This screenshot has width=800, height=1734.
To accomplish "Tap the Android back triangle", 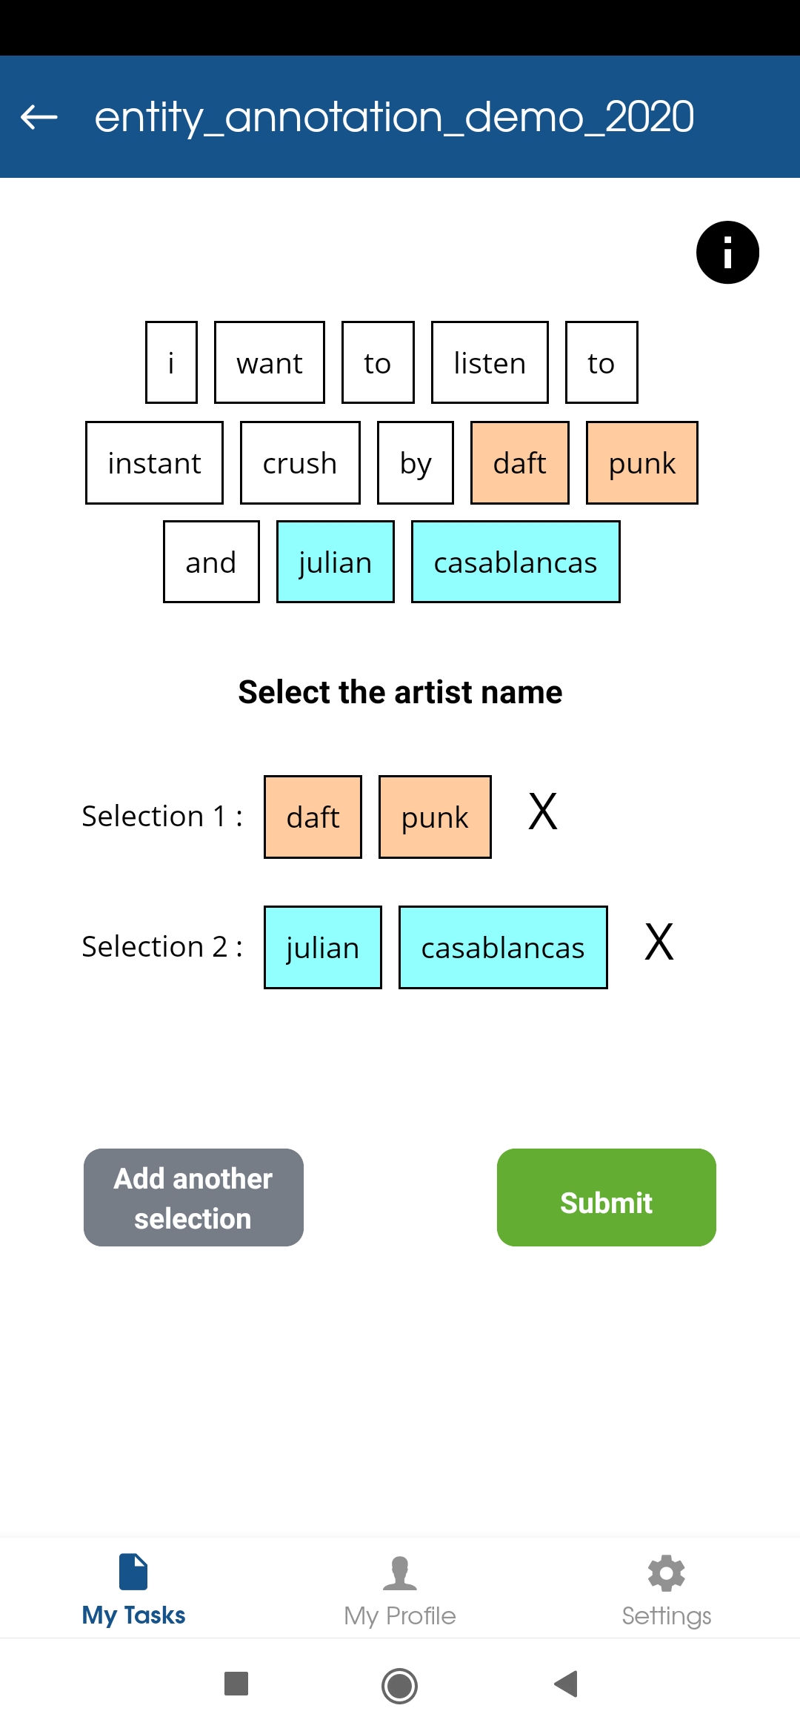I will (566, 1684).
